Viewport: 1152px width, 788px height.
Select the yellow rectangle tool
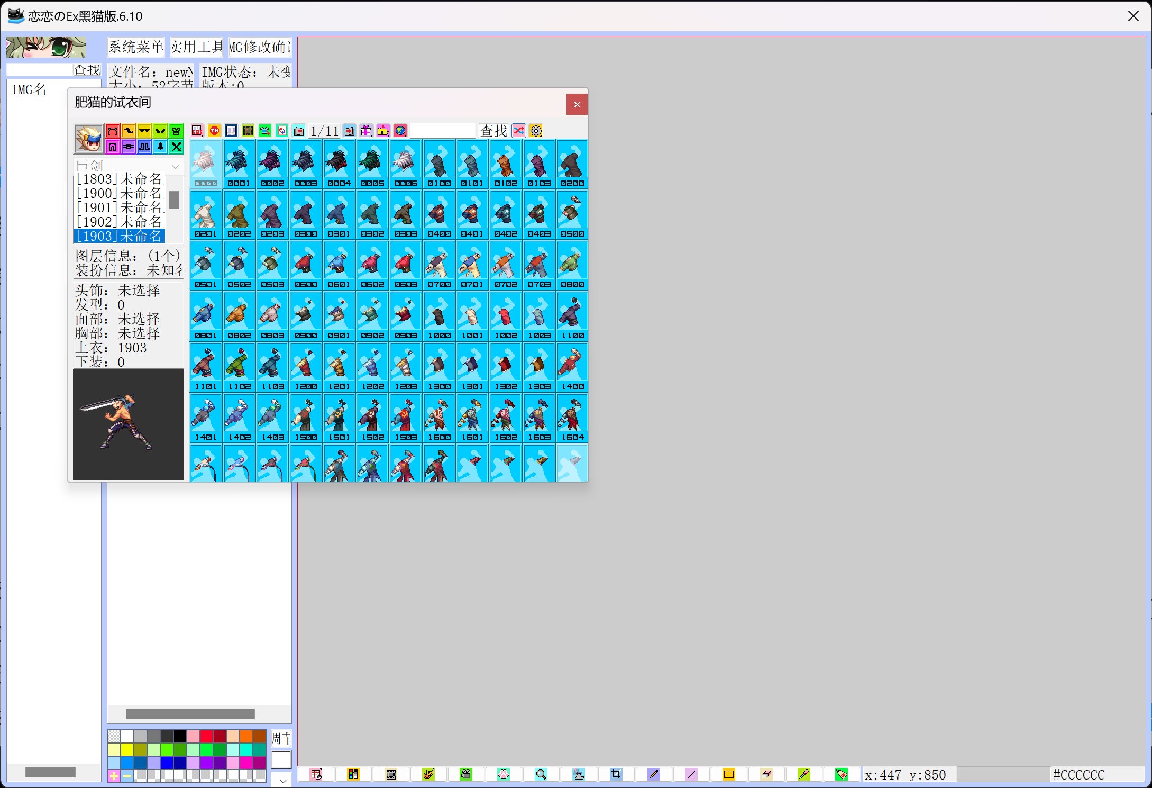[x=729, y=774]
